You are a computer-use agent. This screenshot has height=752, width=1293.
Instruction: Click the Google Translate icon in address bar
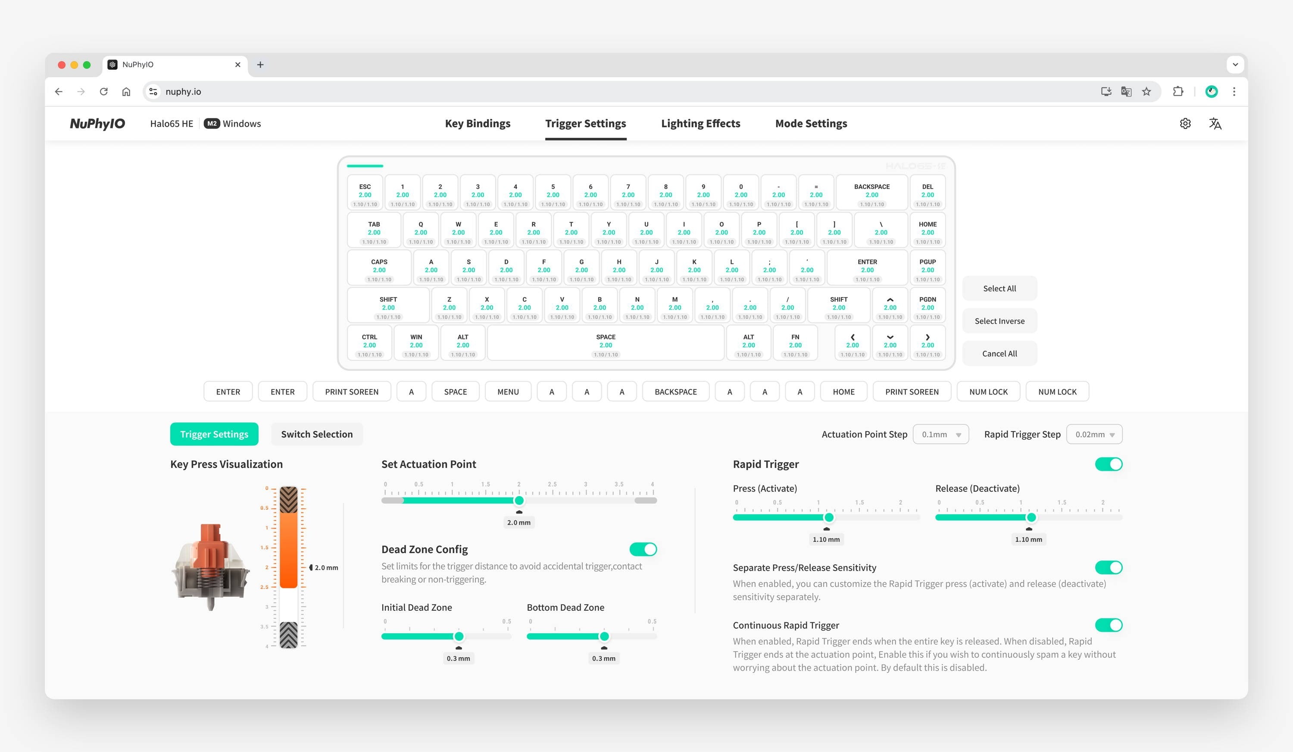click(x=1126, y=92)
